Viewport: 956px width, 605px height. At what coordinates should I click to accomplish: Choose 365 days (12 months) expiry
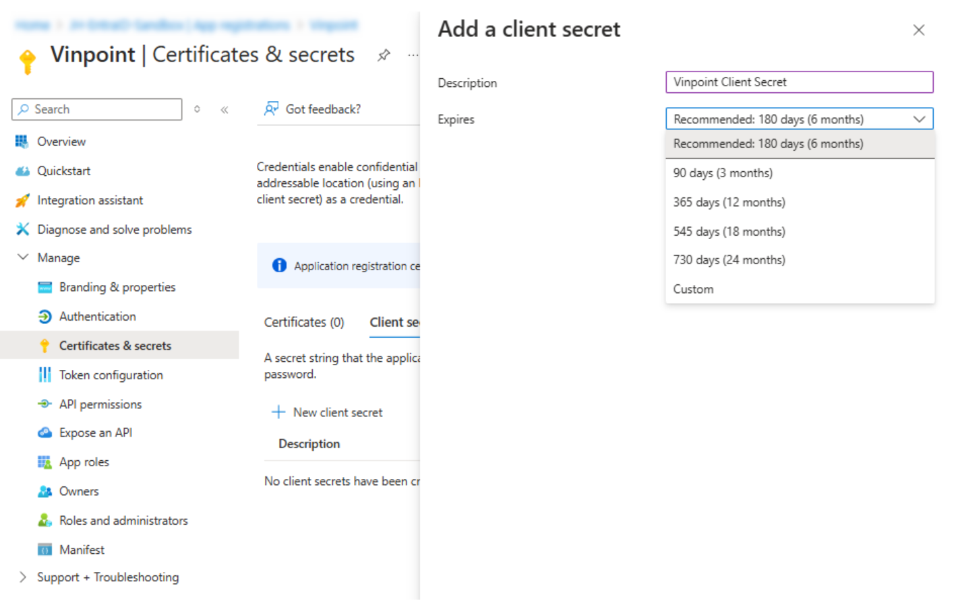[800, 202]
